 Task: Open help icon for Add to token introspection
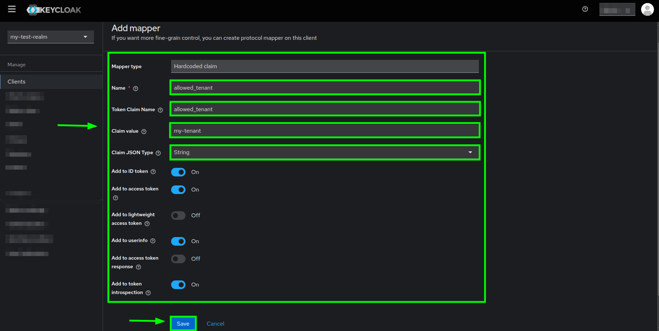coord(148,293)
